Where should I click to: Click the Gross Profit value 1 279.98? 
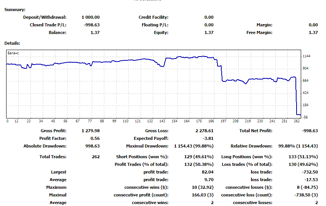point(91,131)
